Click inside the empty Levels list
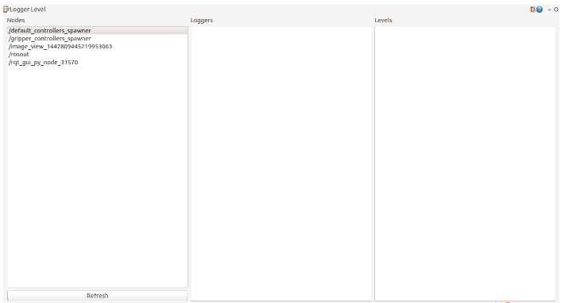This screenshot has height=303, width=565. [465, 163]
